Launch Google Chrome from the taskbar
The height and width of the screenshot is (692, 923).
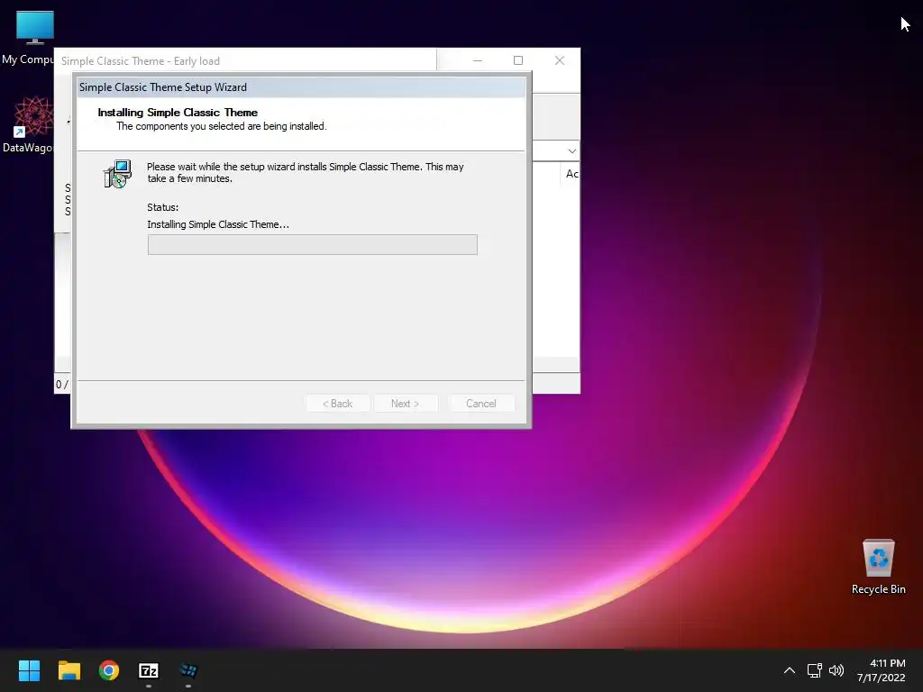(x=109, y=670)
